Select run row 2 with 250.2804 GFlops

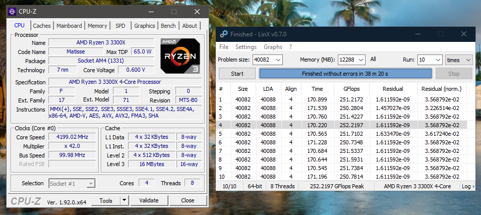pyautogui.click(x=342, y=108)
